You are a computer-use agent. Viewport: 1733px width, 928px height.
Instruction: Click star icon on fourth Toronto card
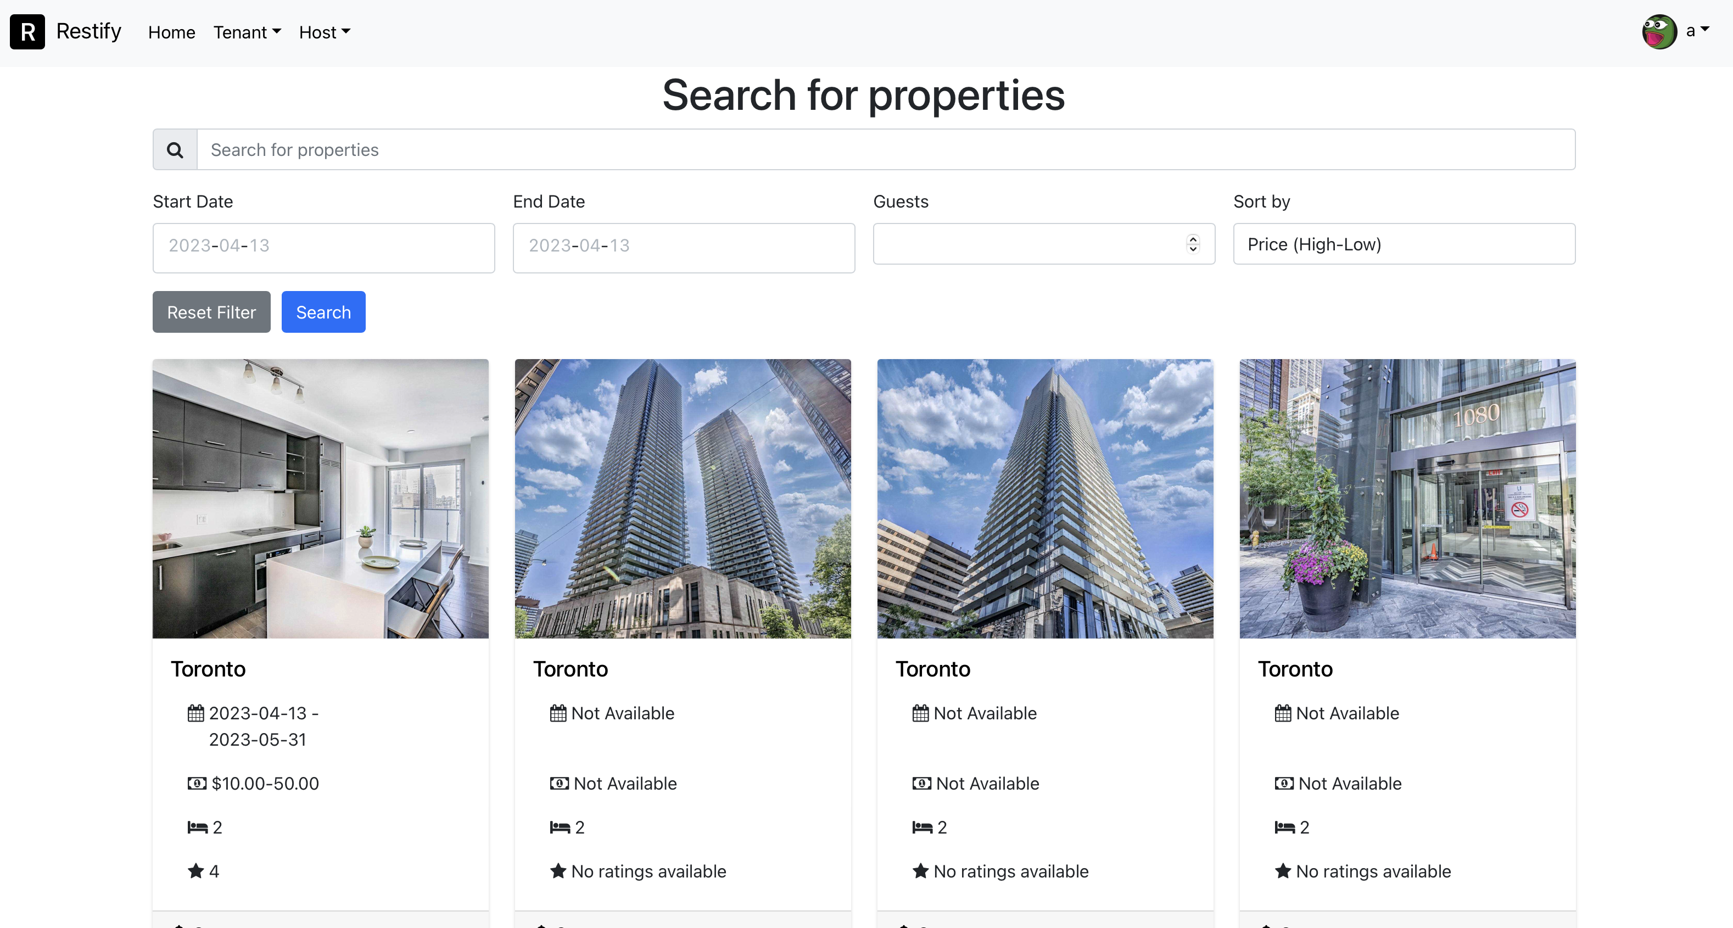point(1283,871)
